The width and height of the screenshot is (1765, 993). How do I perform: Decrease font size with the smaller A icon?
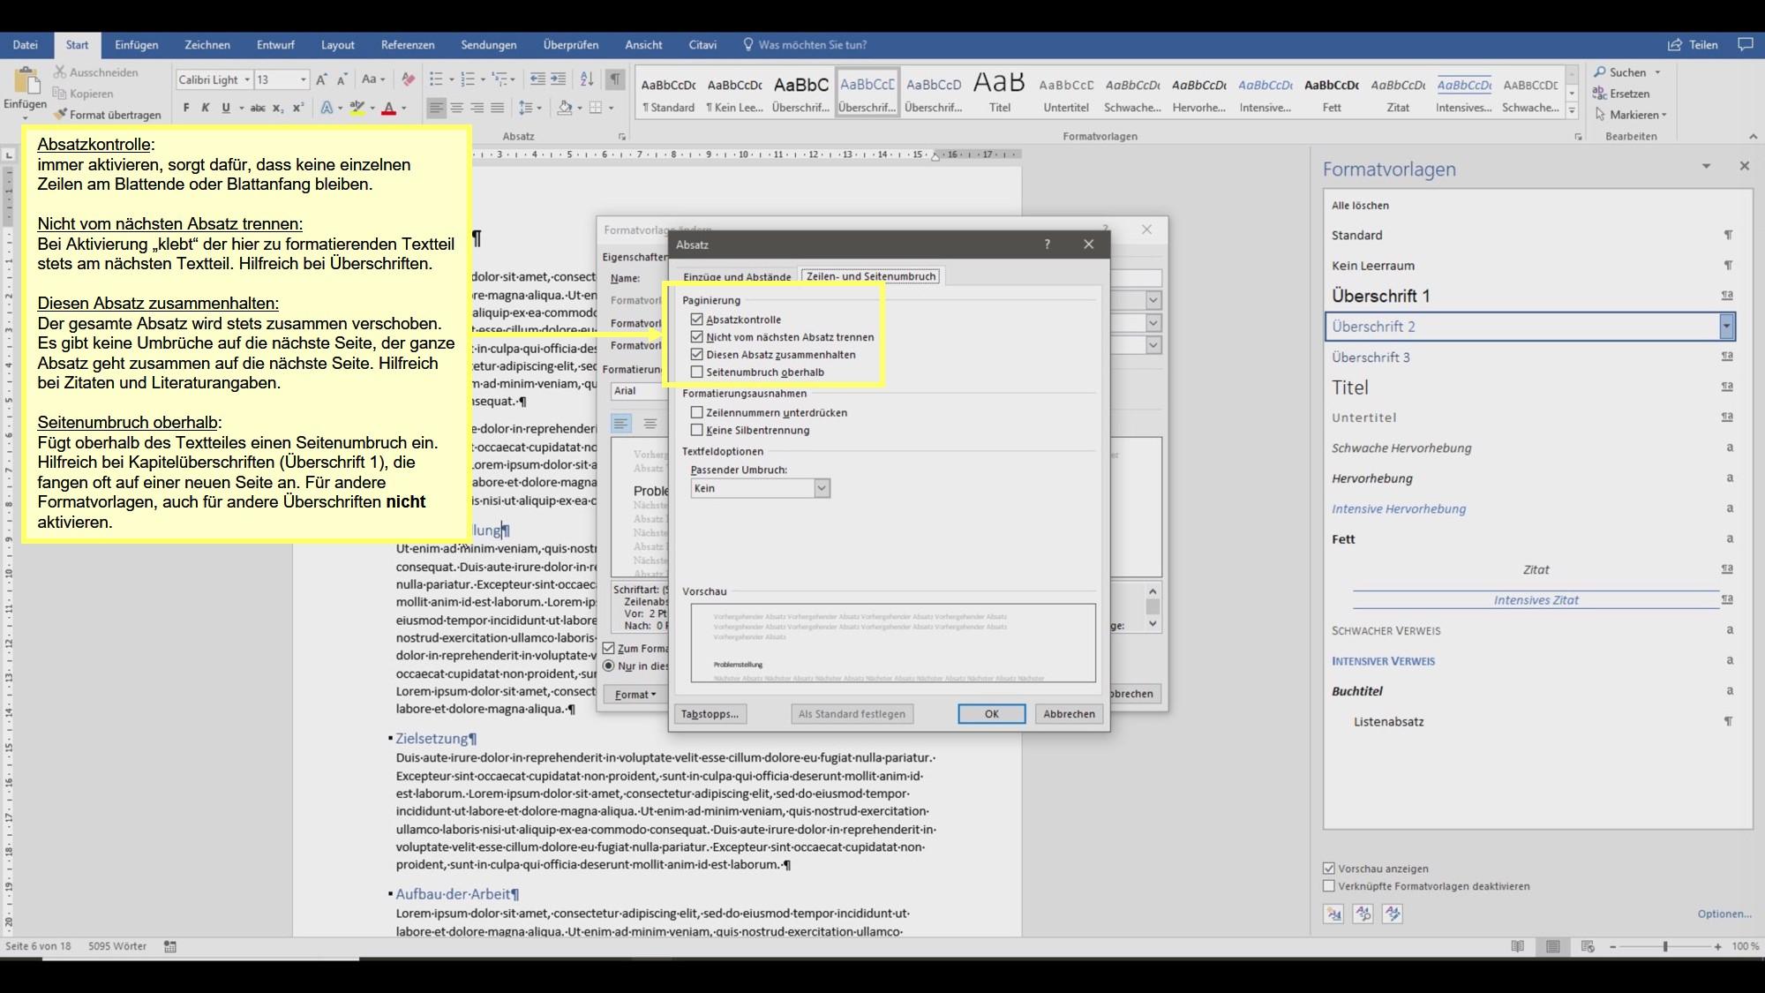point(342,79)
